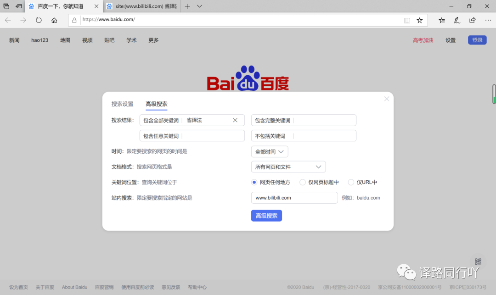The width and height of the screenshot is (496, 295).
Task: Open reading view icon in address bar
Action: click(407, 20)
